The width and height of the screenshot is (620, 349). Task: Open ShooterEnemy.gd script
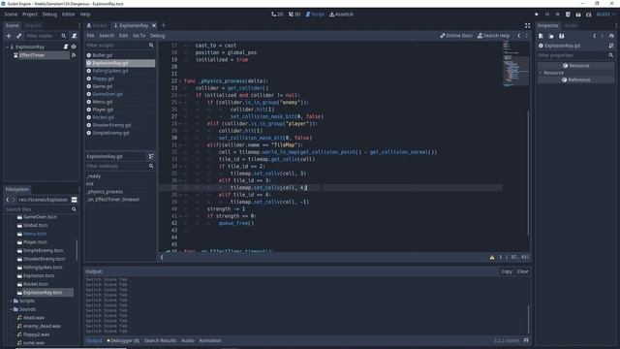coord(111,125)
